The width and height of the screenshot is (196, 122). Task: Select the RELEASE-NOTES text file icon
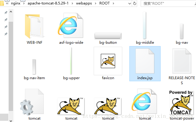coord(182,61)
